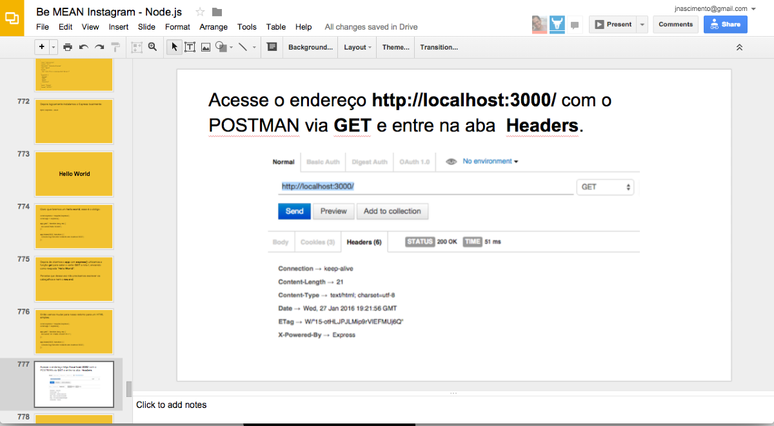Add a new slide with plus button

42,47
